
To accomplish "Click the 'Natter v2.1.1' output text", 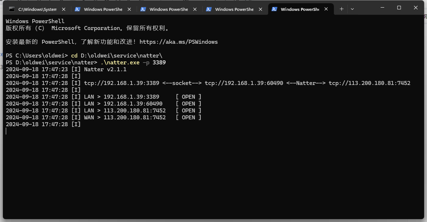I will click(105, 69).
